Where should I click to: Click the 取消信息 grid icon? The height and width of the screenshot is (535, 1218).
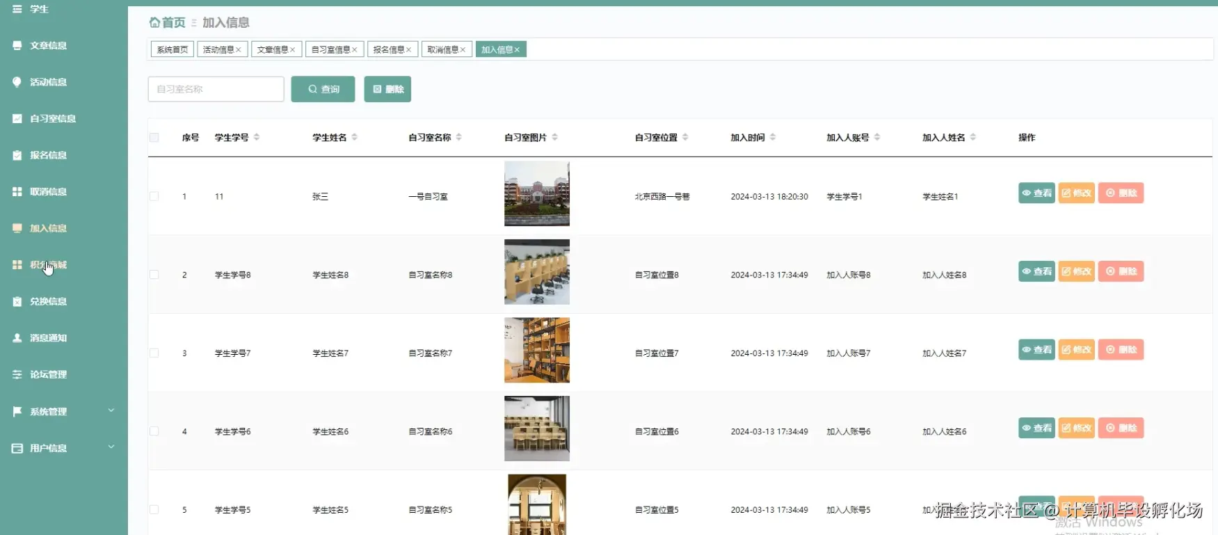point(17,191)
